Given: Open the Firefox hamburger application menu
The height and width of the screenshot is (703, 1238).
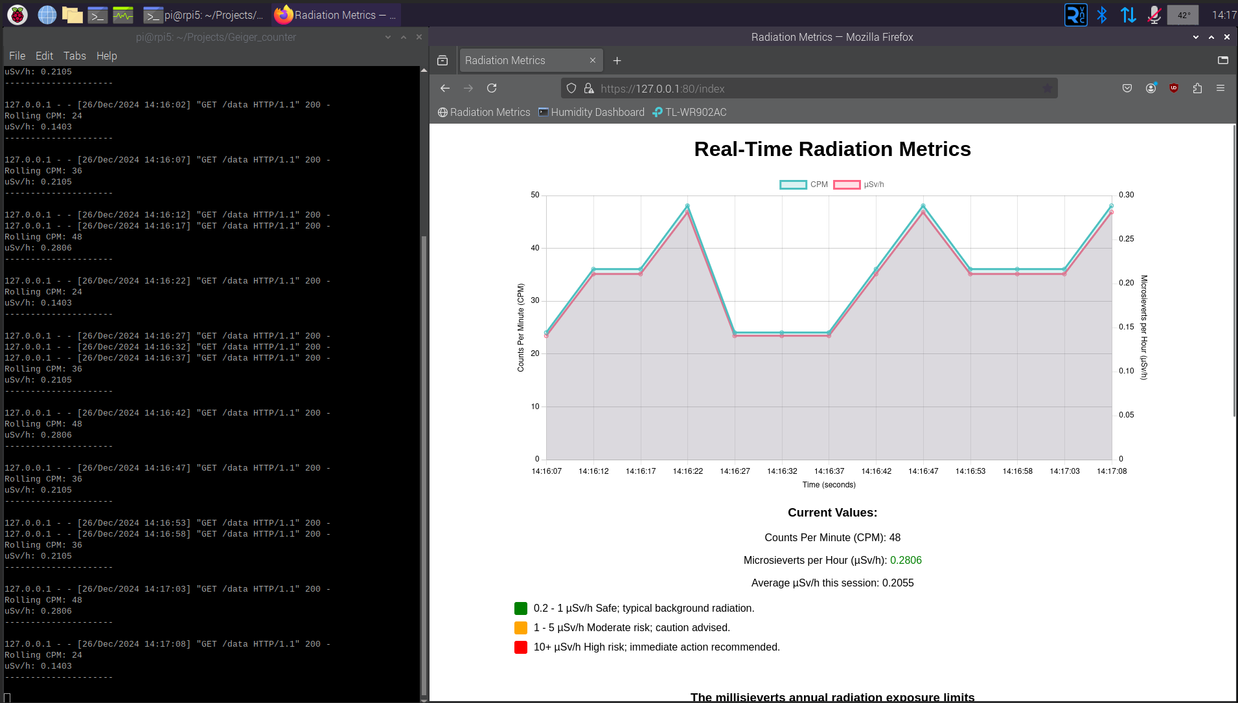Looking at the screenshot, I should [1220, 88].
